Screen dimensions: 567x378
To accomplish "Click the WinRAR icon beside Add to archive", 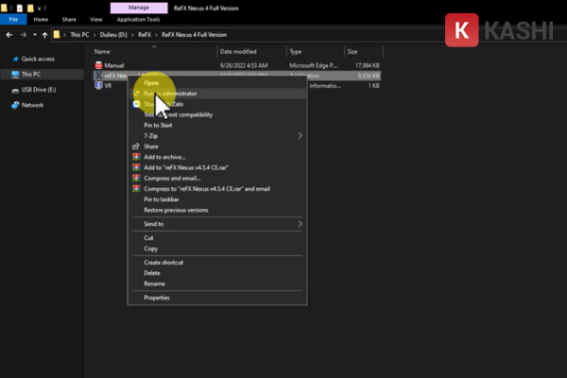I will pyautogui.click(x=135, y=157).
